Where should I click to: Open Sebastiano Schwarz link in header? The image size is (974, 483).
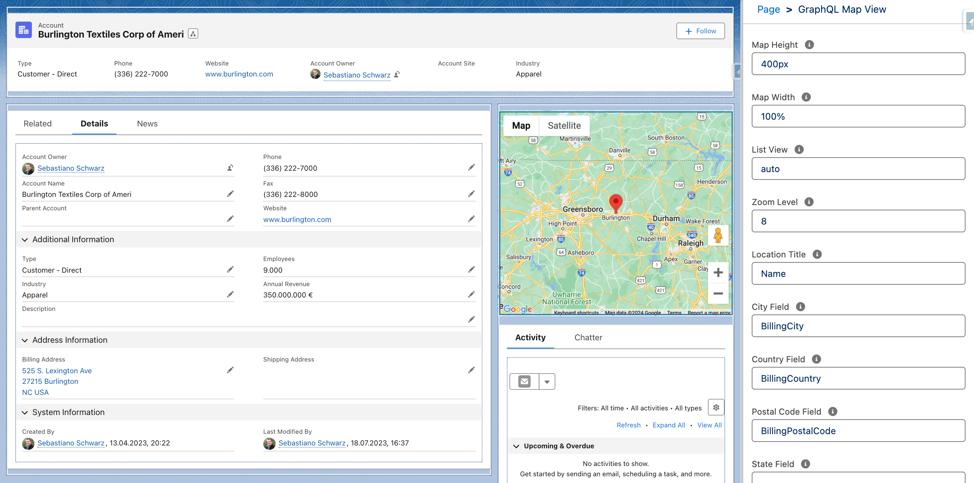tap(356, 75)
